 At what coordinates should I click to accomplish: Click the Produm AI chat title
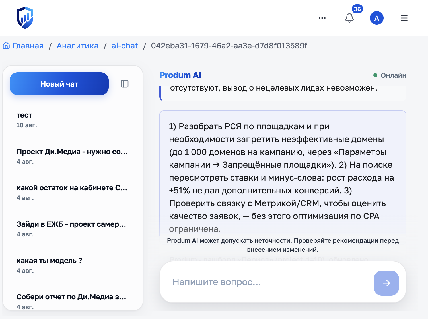click(180, 75)
